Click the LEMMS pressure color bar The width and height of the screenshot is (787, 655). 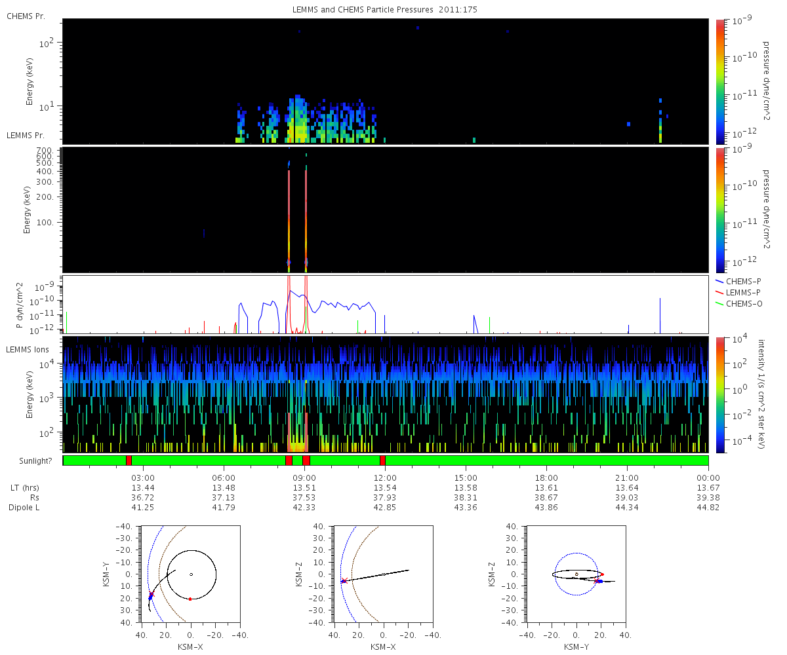[719, 210]
